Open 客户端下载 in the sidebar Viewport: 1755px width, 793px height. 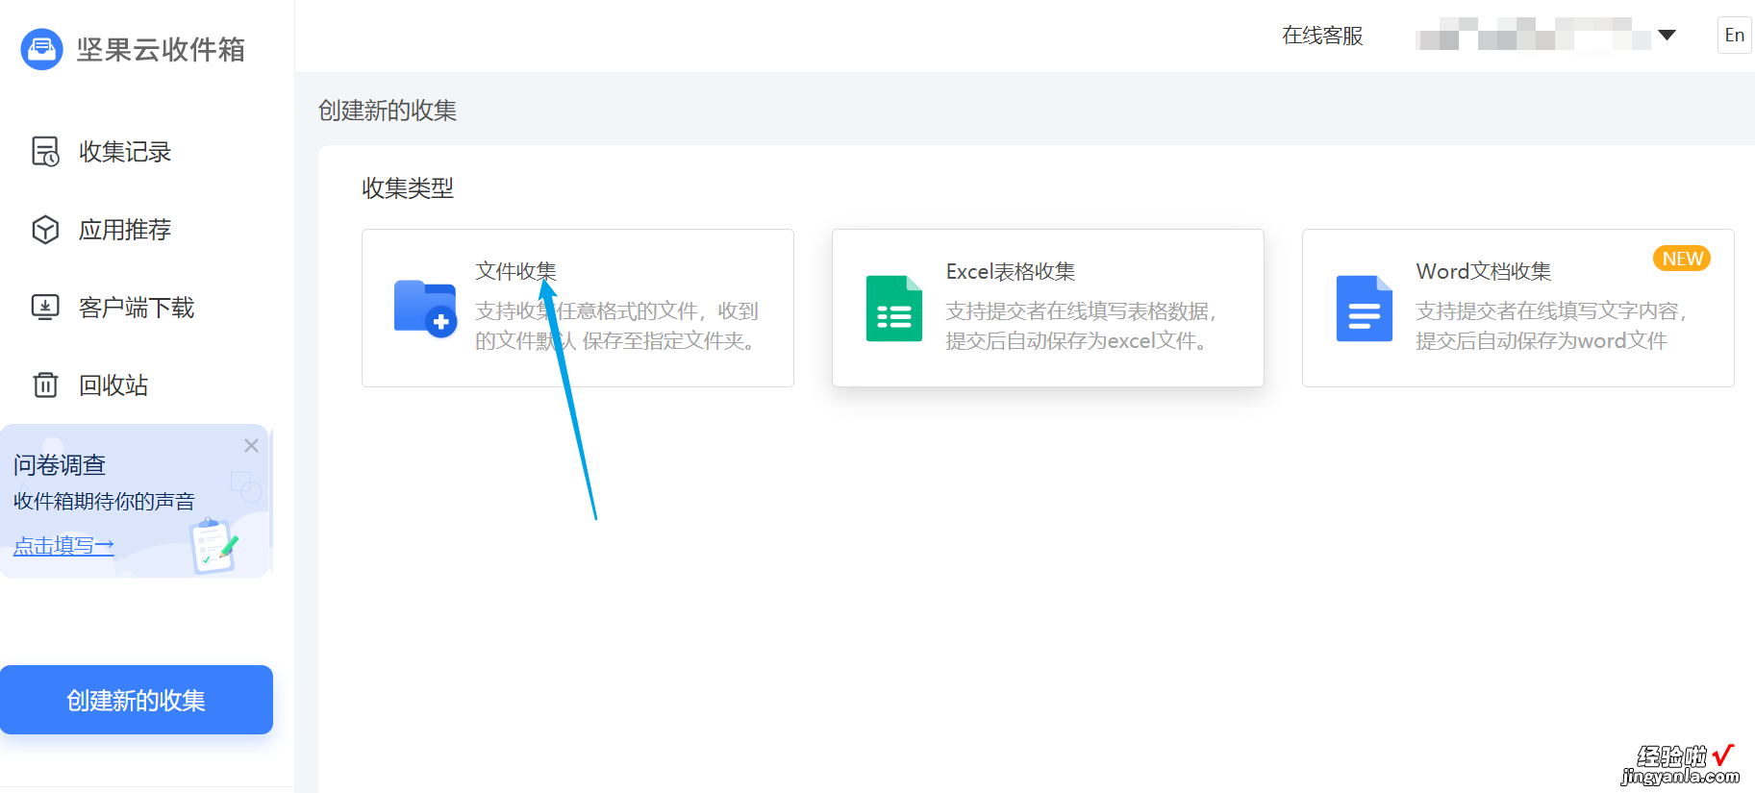pyautogui.click(x=137, y=308)
